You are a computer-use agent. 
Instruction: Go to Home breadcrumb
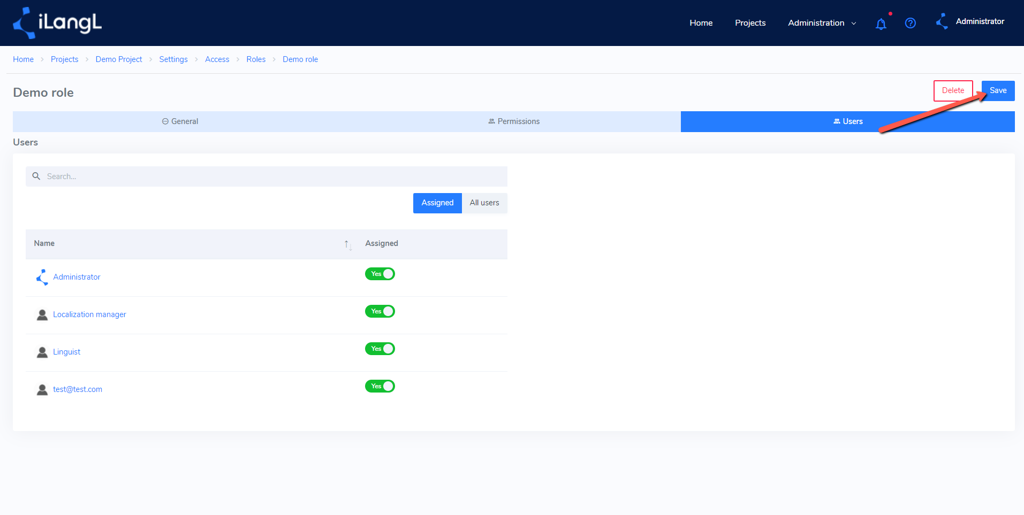(23, 59)
